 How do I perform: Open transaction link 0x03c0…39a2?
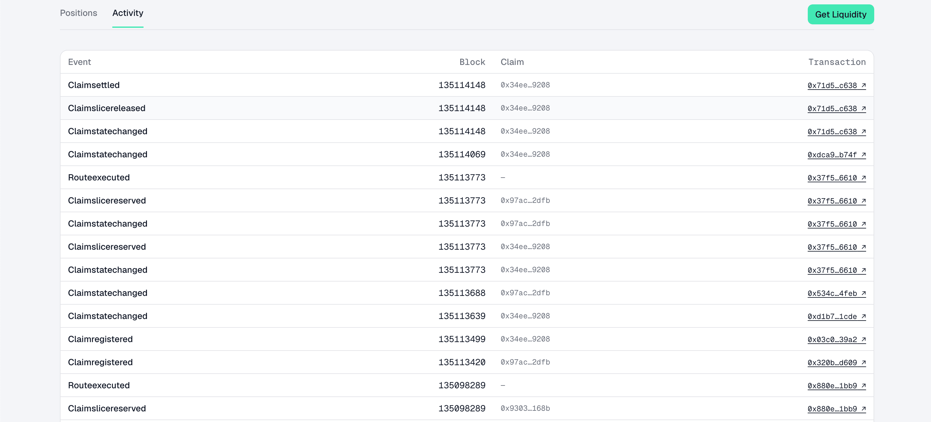pos(837,340)
